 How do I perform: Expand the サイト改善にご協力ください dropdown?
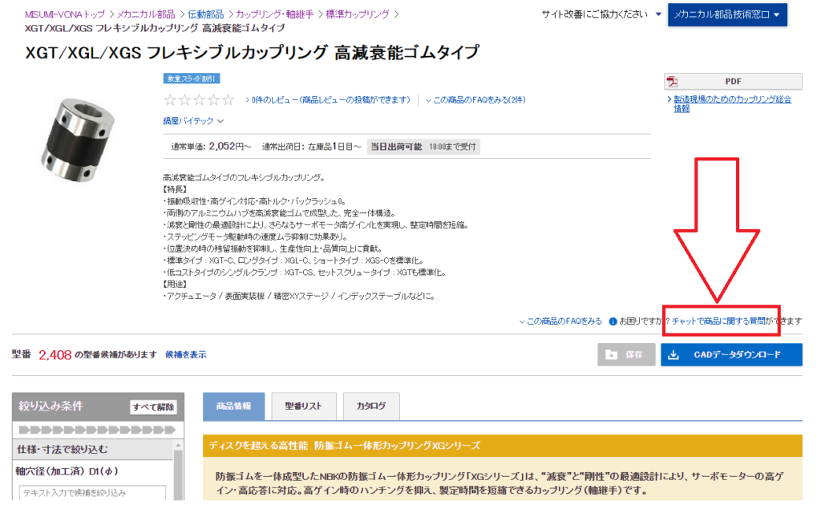(658, 14)
